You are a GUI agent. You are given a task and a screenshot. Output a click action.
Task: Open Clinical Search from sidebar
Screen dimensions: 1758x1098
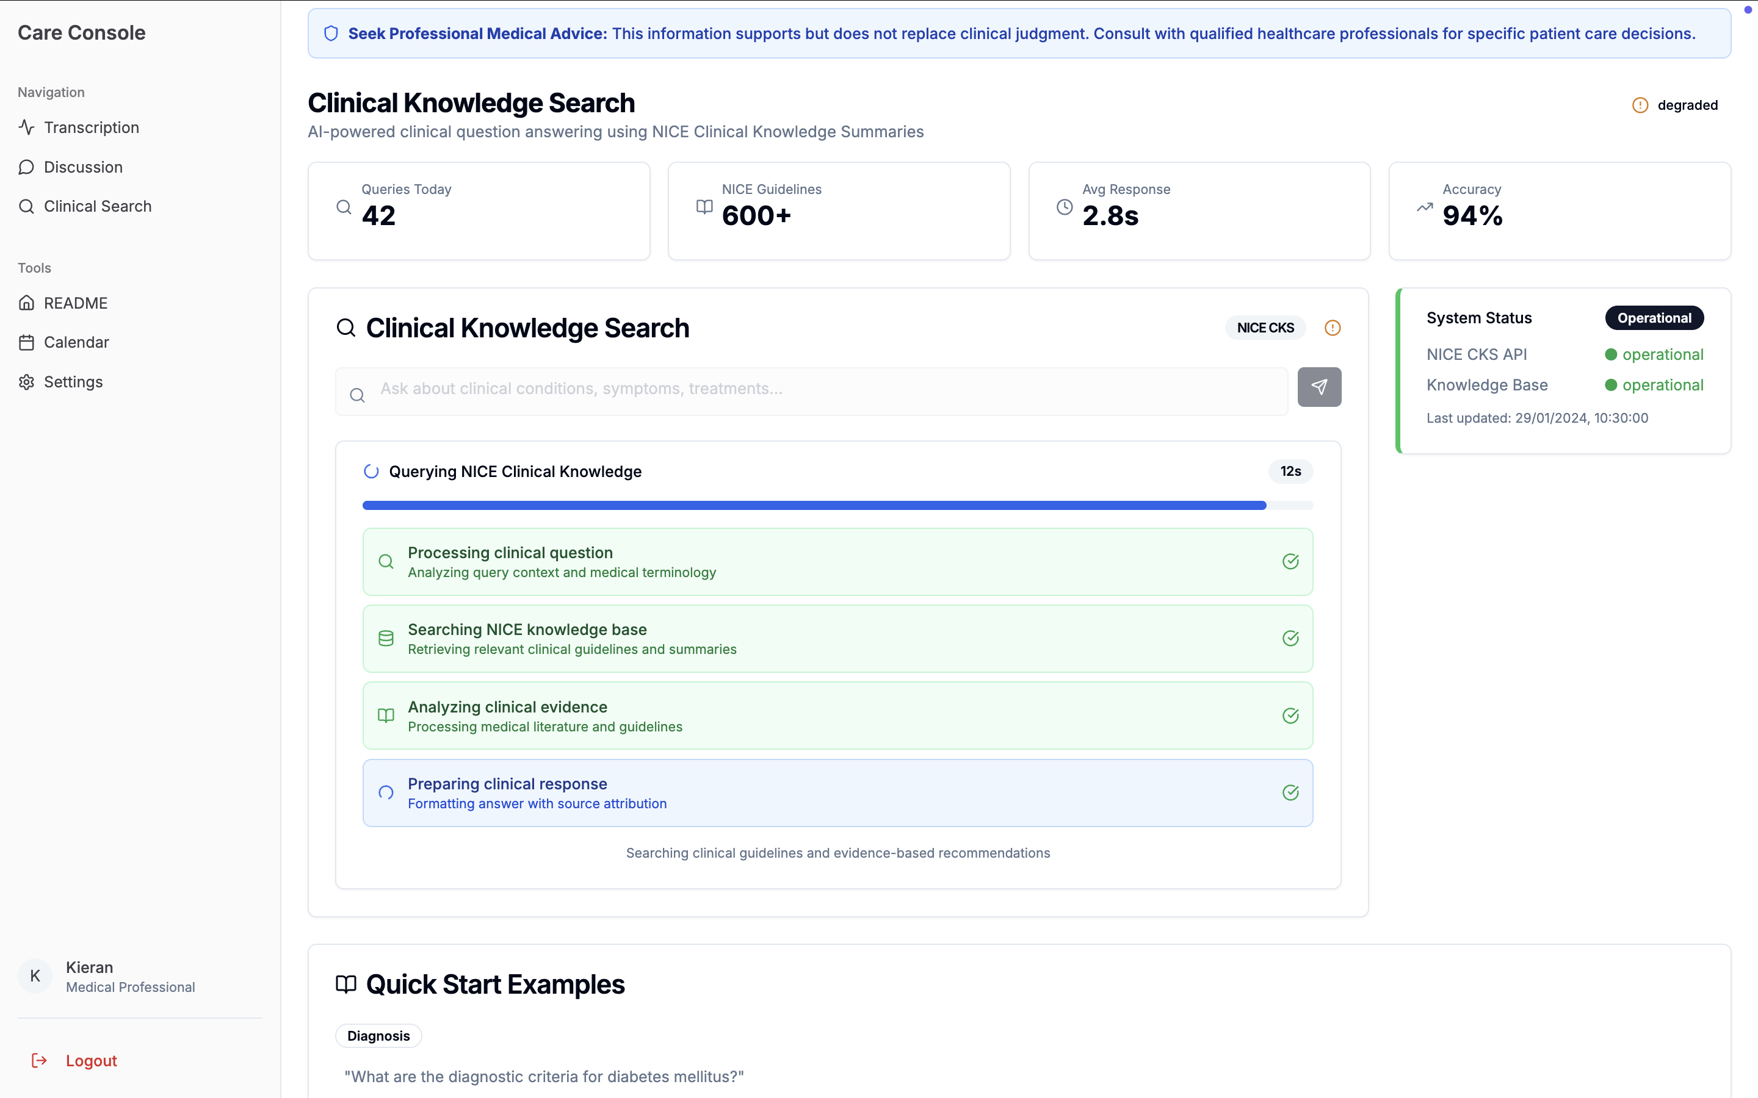click(97, 206)
